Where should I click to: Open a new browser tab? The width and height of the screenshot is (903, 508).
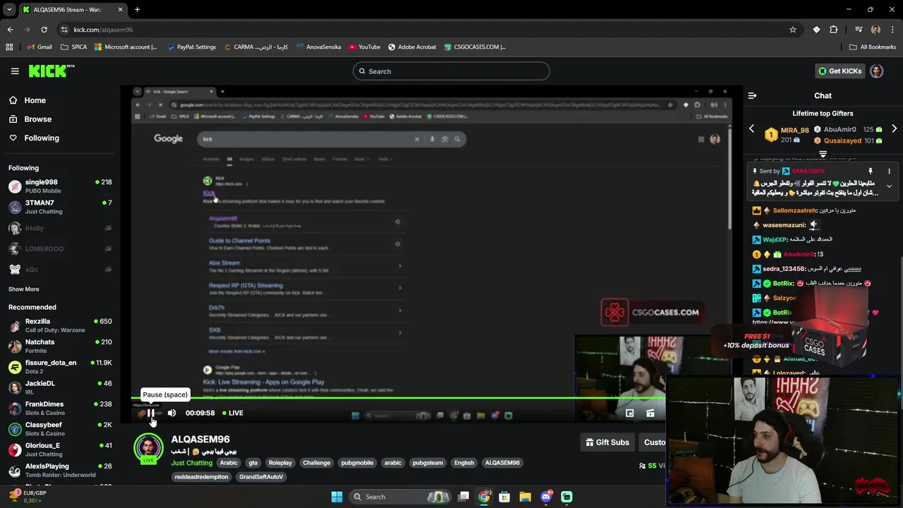click(137, 10)
